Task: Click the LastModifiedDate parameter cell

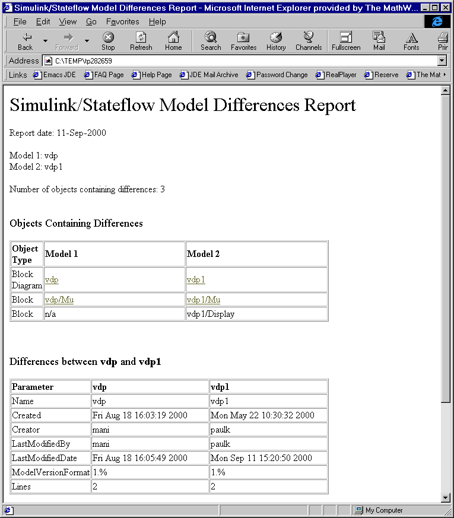Action: pos(50,458)
